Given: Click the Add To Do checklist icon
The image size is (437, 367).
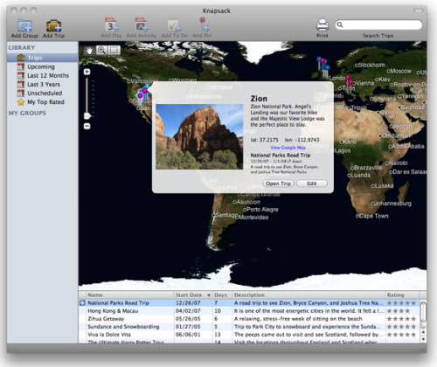Looking at the screenshot, I should [x=174, y=25].
